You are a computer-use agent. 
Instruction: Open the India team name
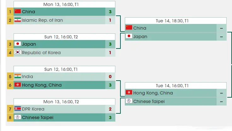point(27,77)
